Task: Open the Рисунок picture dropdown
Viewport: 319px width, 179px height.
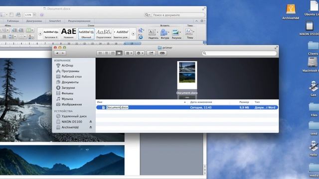Action: pos(176,34)
